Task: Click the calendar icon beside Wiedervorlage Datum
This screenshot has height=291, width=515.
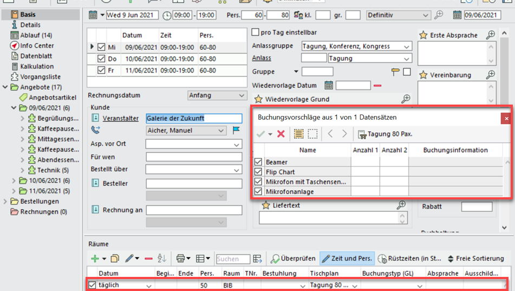Action: [x=328, y=85]
